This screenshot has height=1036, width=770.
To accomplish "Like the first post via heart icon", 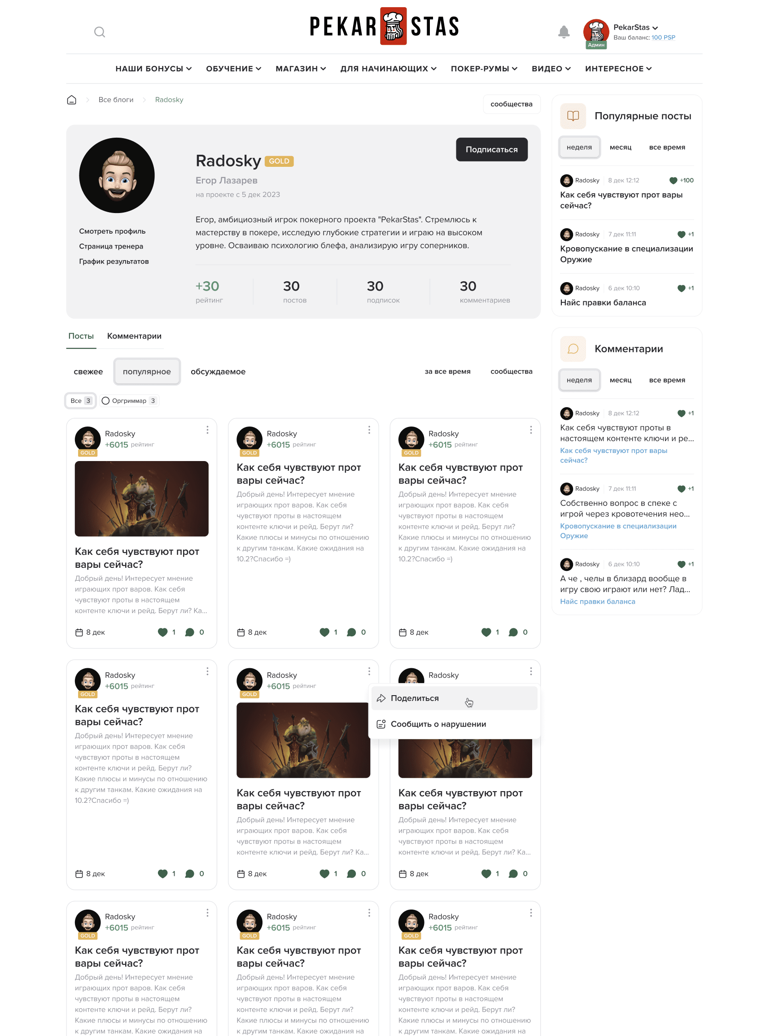I will (x=163, y=632).
